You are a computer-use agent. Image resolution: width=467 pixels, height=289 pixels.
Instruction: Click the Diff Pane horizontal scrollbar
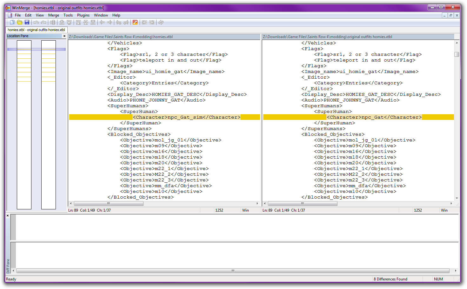pos(233,271)
